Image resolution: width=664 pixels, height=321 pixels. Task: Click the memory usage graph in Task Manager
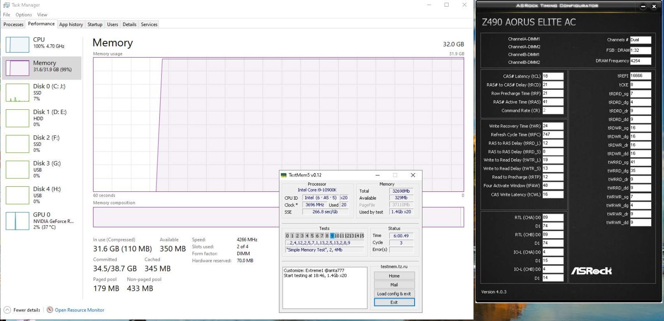pos(278,124)
